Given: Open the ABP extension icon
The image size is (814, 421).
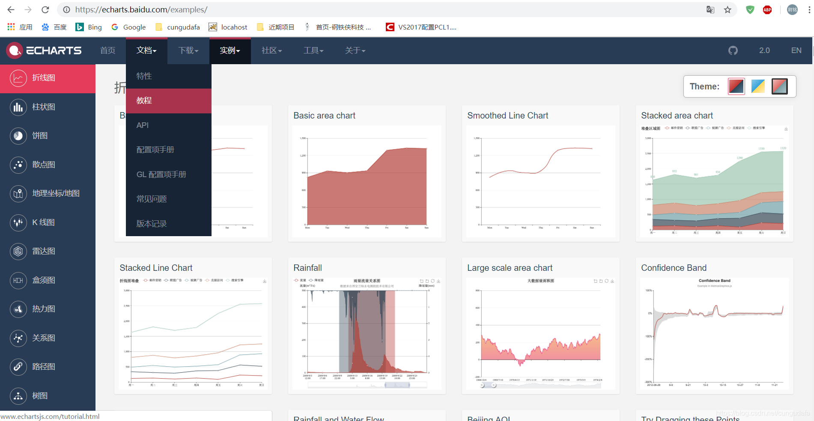Looking at the screenshot, I should pos(767,9).
